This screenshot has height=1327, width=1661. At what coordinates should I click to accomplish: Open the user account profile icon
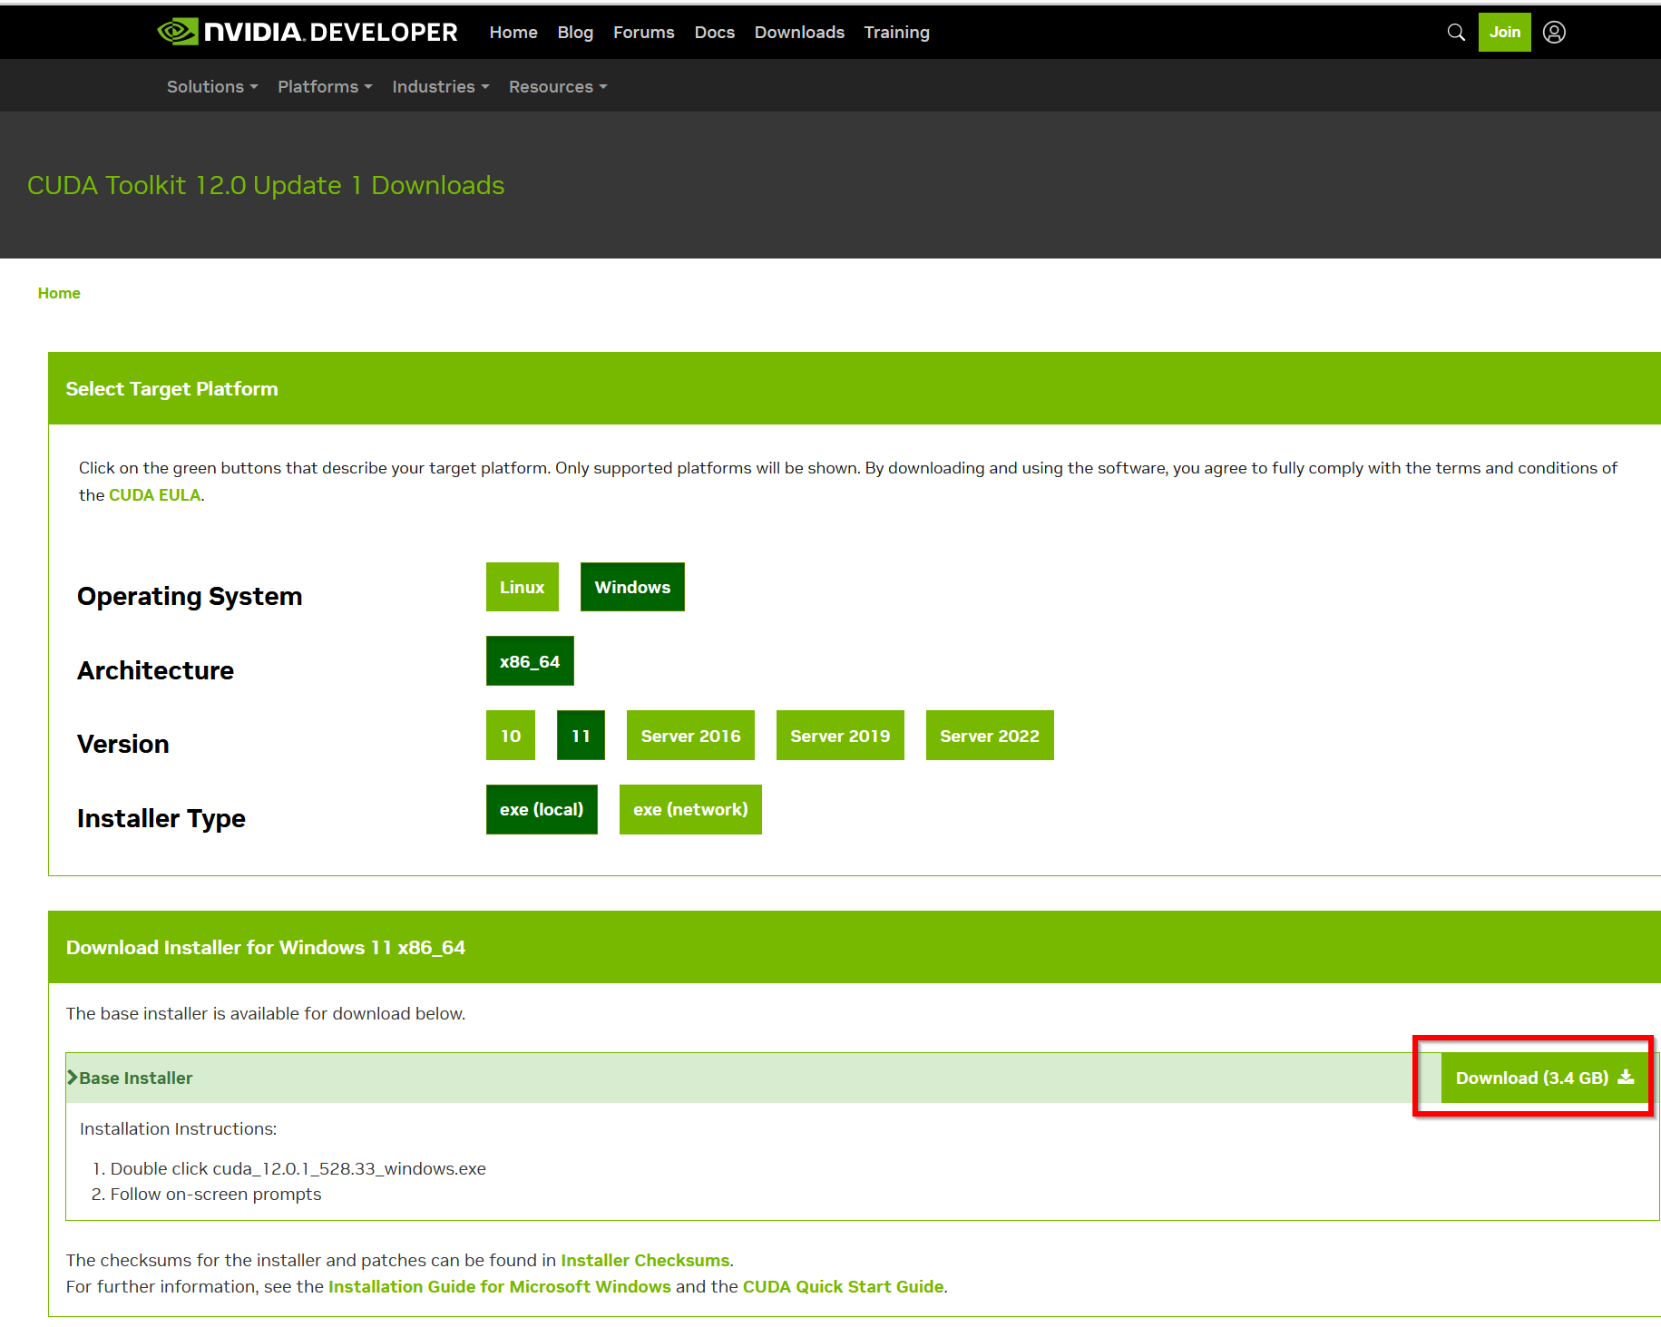point(1554,33)
